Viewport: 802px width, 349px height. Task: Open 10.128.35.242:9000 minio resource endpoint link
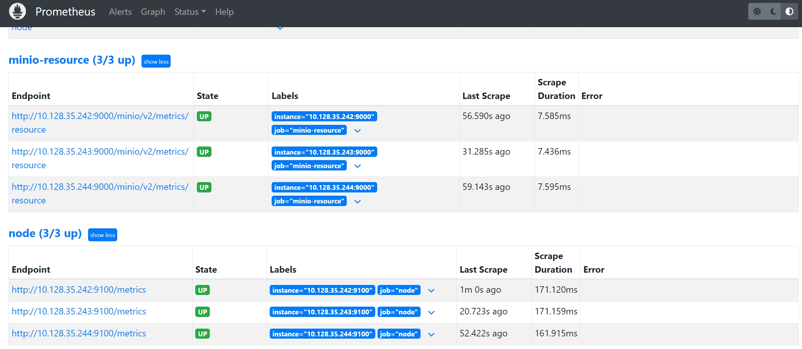(100, 123)
